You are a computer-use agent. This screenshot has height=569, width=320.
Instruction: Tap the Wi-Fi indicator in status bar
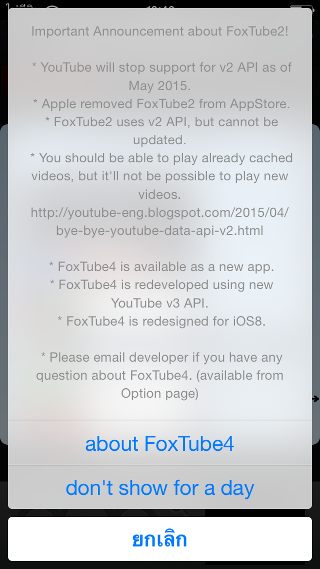tap(53, 7)
